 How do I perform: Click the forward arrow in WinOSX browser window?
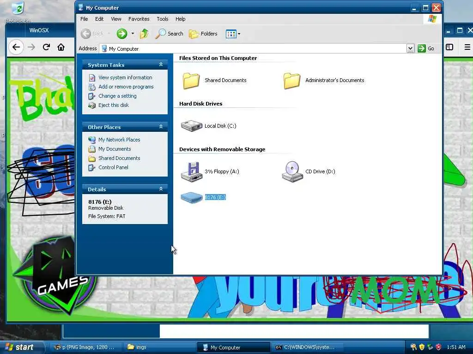(31, 47)
